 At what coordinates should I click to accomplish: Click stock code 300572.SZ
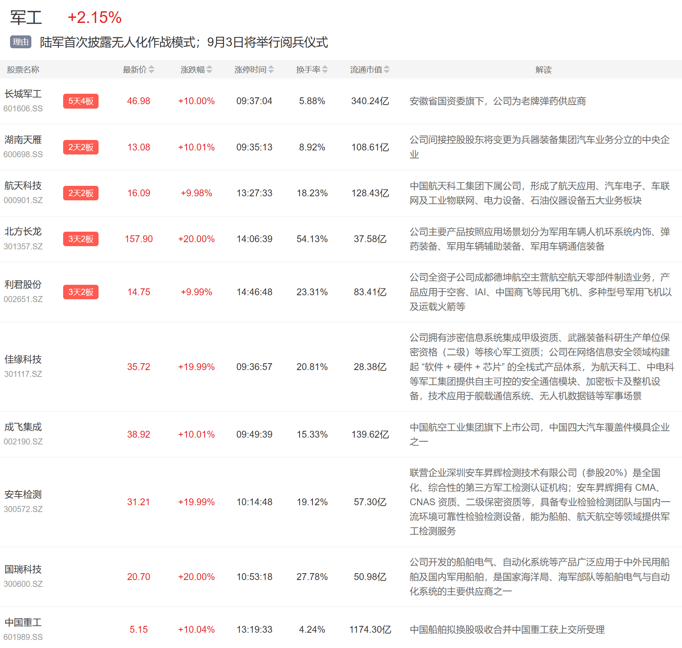pyautogui.click(x=23, y=509)
